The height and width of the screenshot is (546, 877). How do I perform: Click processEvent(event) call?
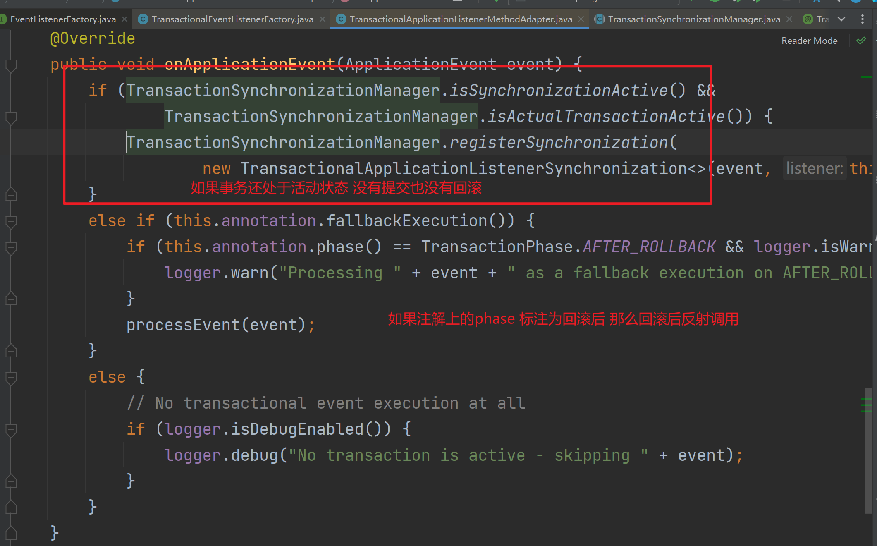[x=216, y=325]
